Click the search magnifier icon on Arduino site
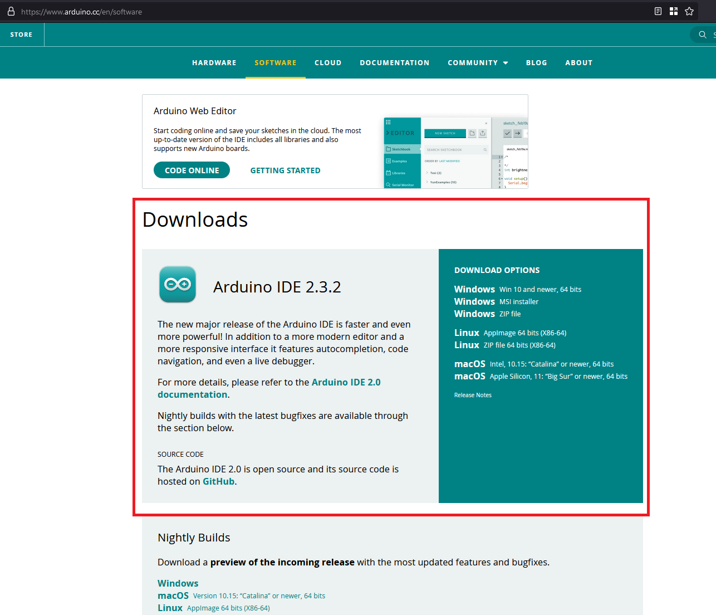 click(x=703, y=35)
